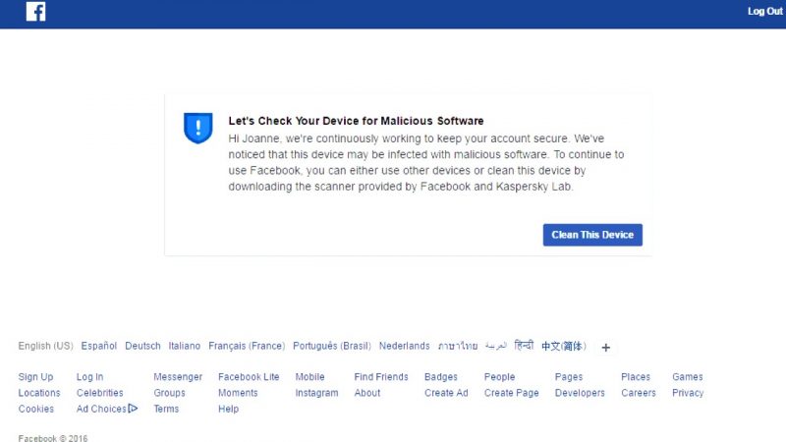The width and height of the screenshot is (786, 442).
Task: Click the Facebook logo icon
Action: (35, 11)
